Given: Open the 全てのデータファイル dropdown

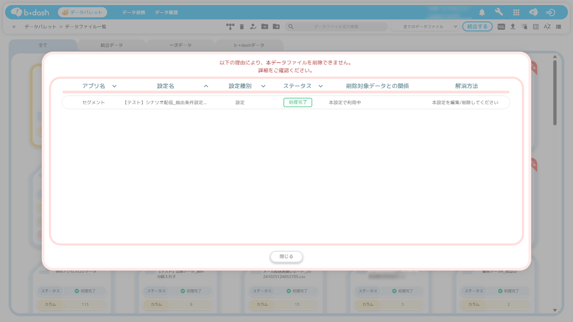Looking at the screenshot, I should [x=430, y=27].
